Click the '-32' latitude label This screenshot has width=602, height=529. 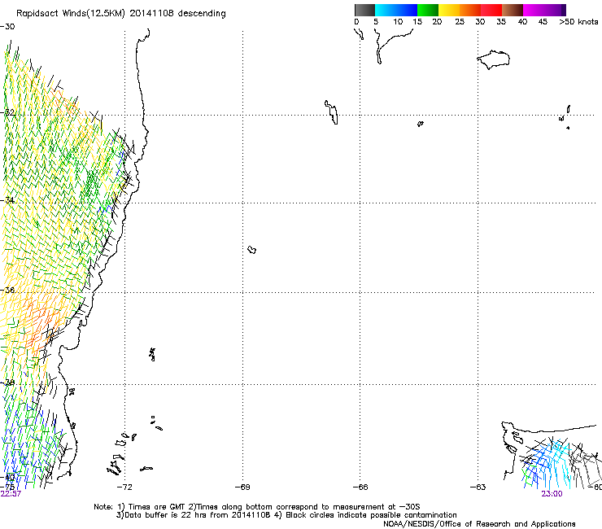[x=7, y=112]
